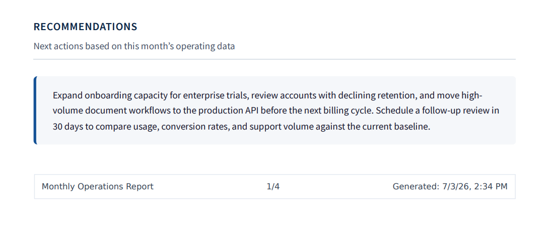
Task: Click the Generated timestamp in the footer
Action: click(x=450, y=186)
